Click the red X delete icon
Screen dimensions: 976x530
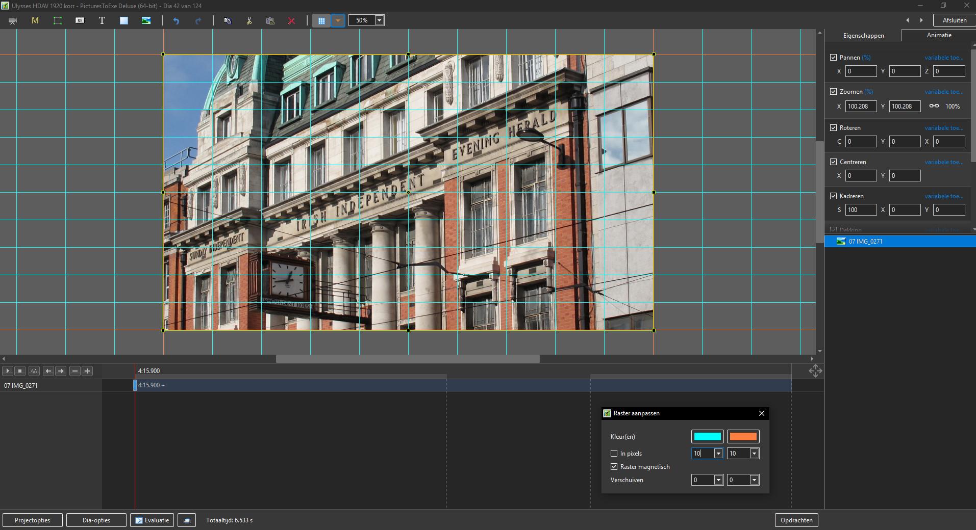point(291,20)
